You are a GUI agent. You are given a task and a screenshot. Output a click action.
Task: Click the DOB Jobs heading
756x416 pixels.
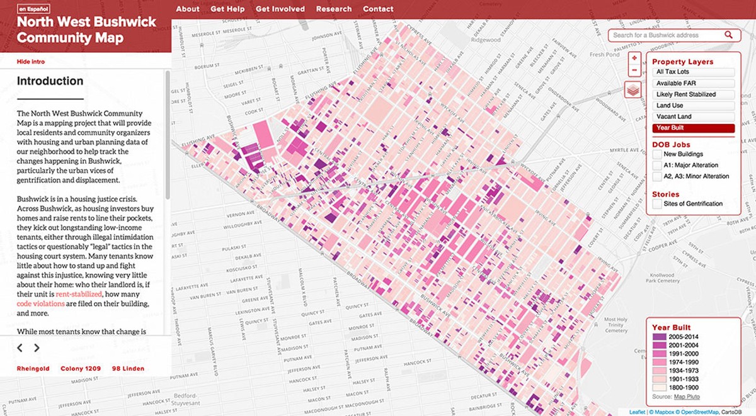671,145
